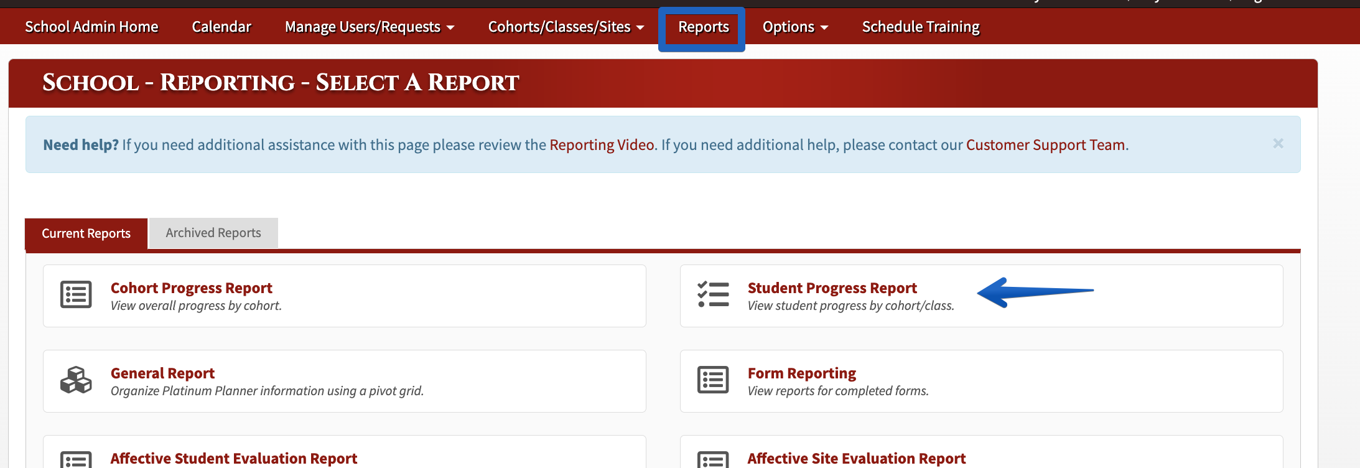
Task: Open the General Report cubes icon
Action: (x=76, y=380)
